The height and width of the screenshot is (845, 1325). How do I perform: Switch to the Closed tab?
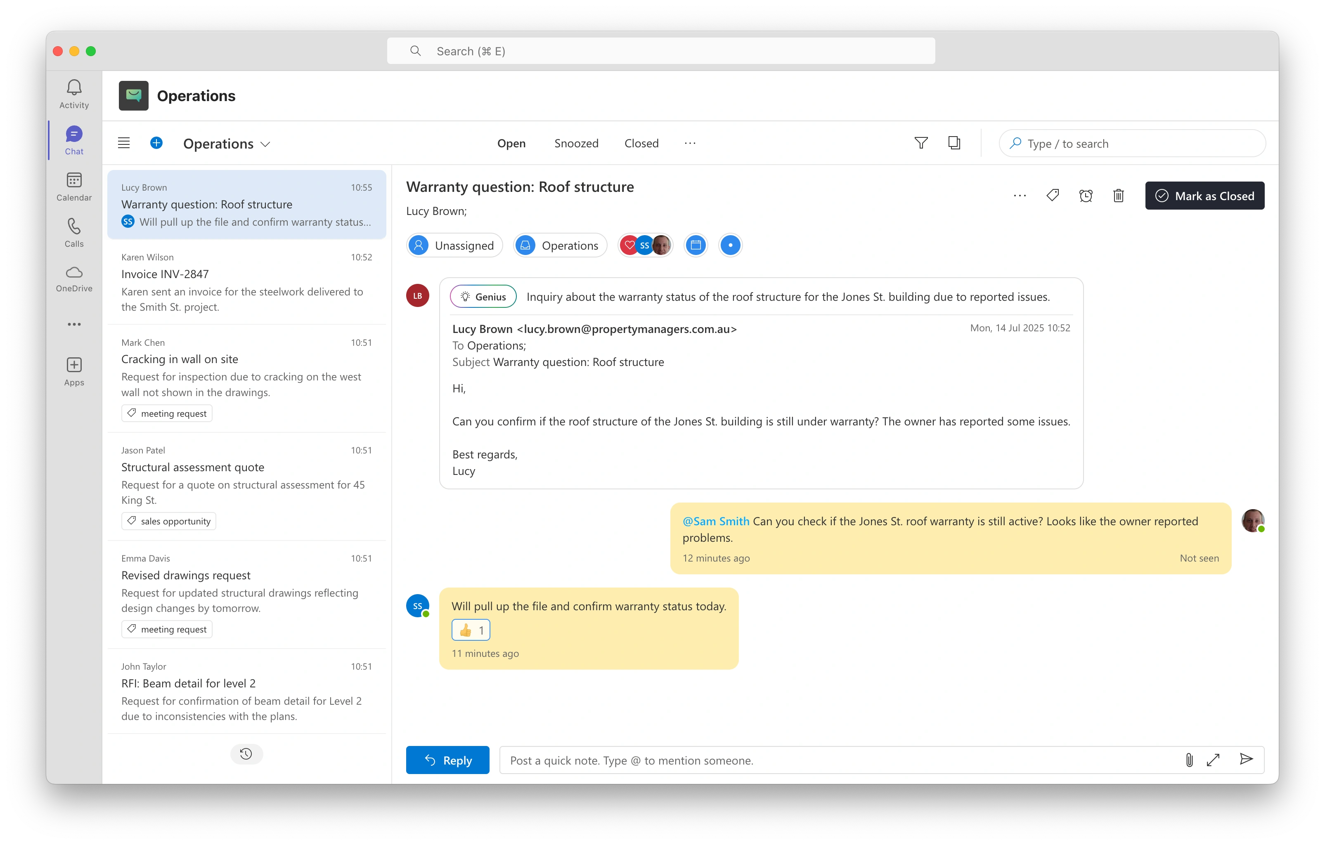tap(641, 143)
